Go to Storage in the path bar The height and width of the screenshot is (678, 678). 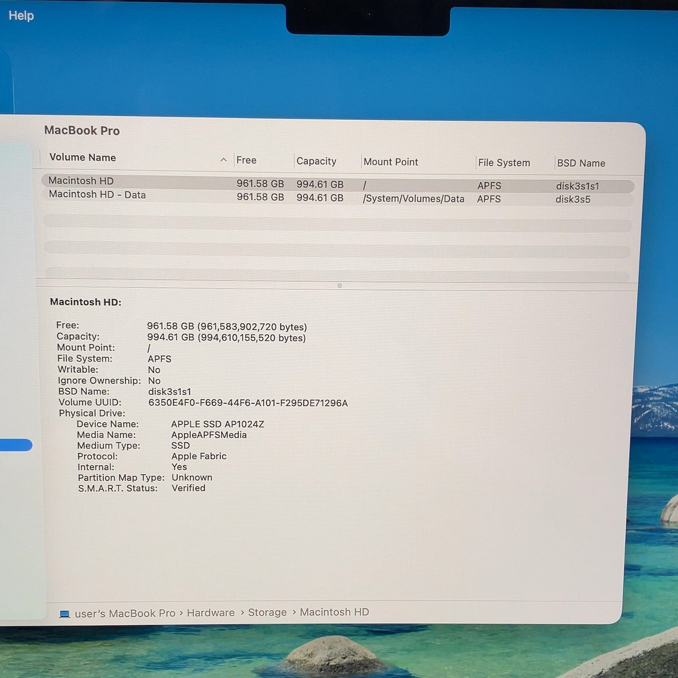pos(267,612)
